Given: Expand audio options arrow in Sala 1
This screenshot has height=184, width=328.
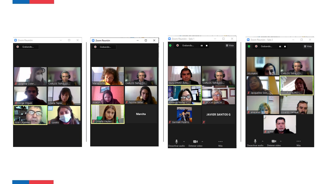Looking at the screenshot, I should click(x=184, y=142).
